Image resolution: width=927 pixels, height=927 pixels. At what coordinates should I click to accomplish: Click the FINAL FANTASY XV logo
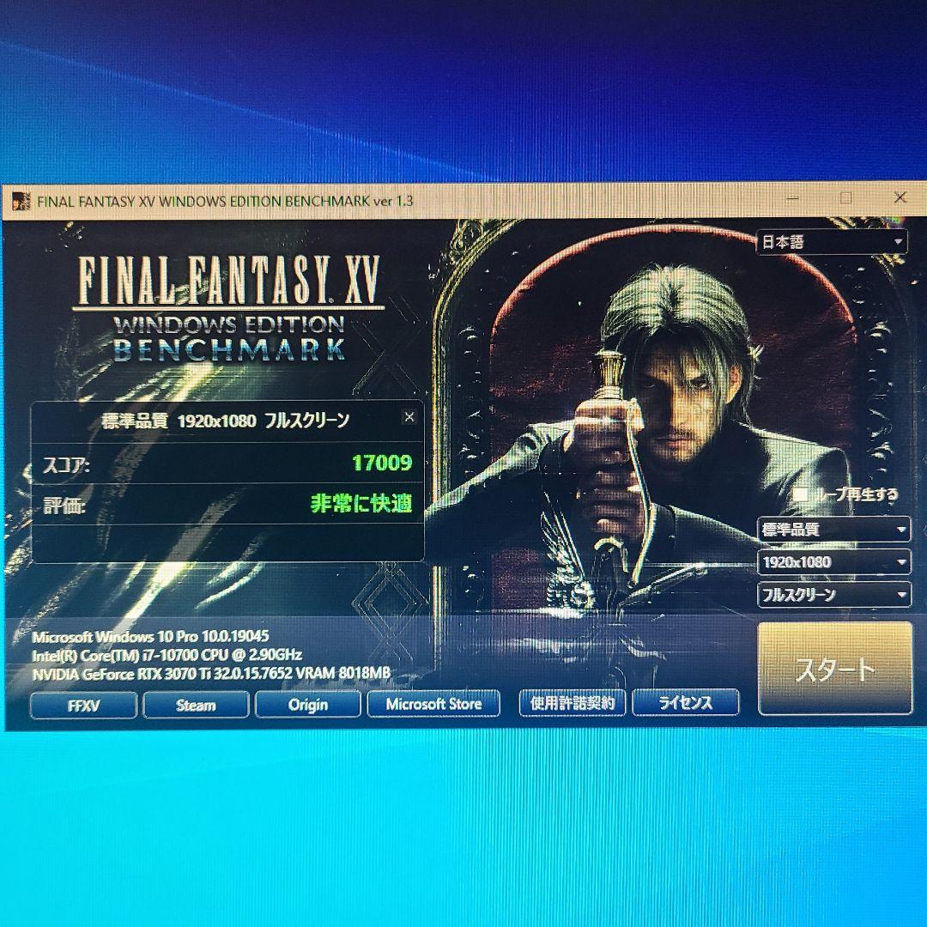(229, 281)
